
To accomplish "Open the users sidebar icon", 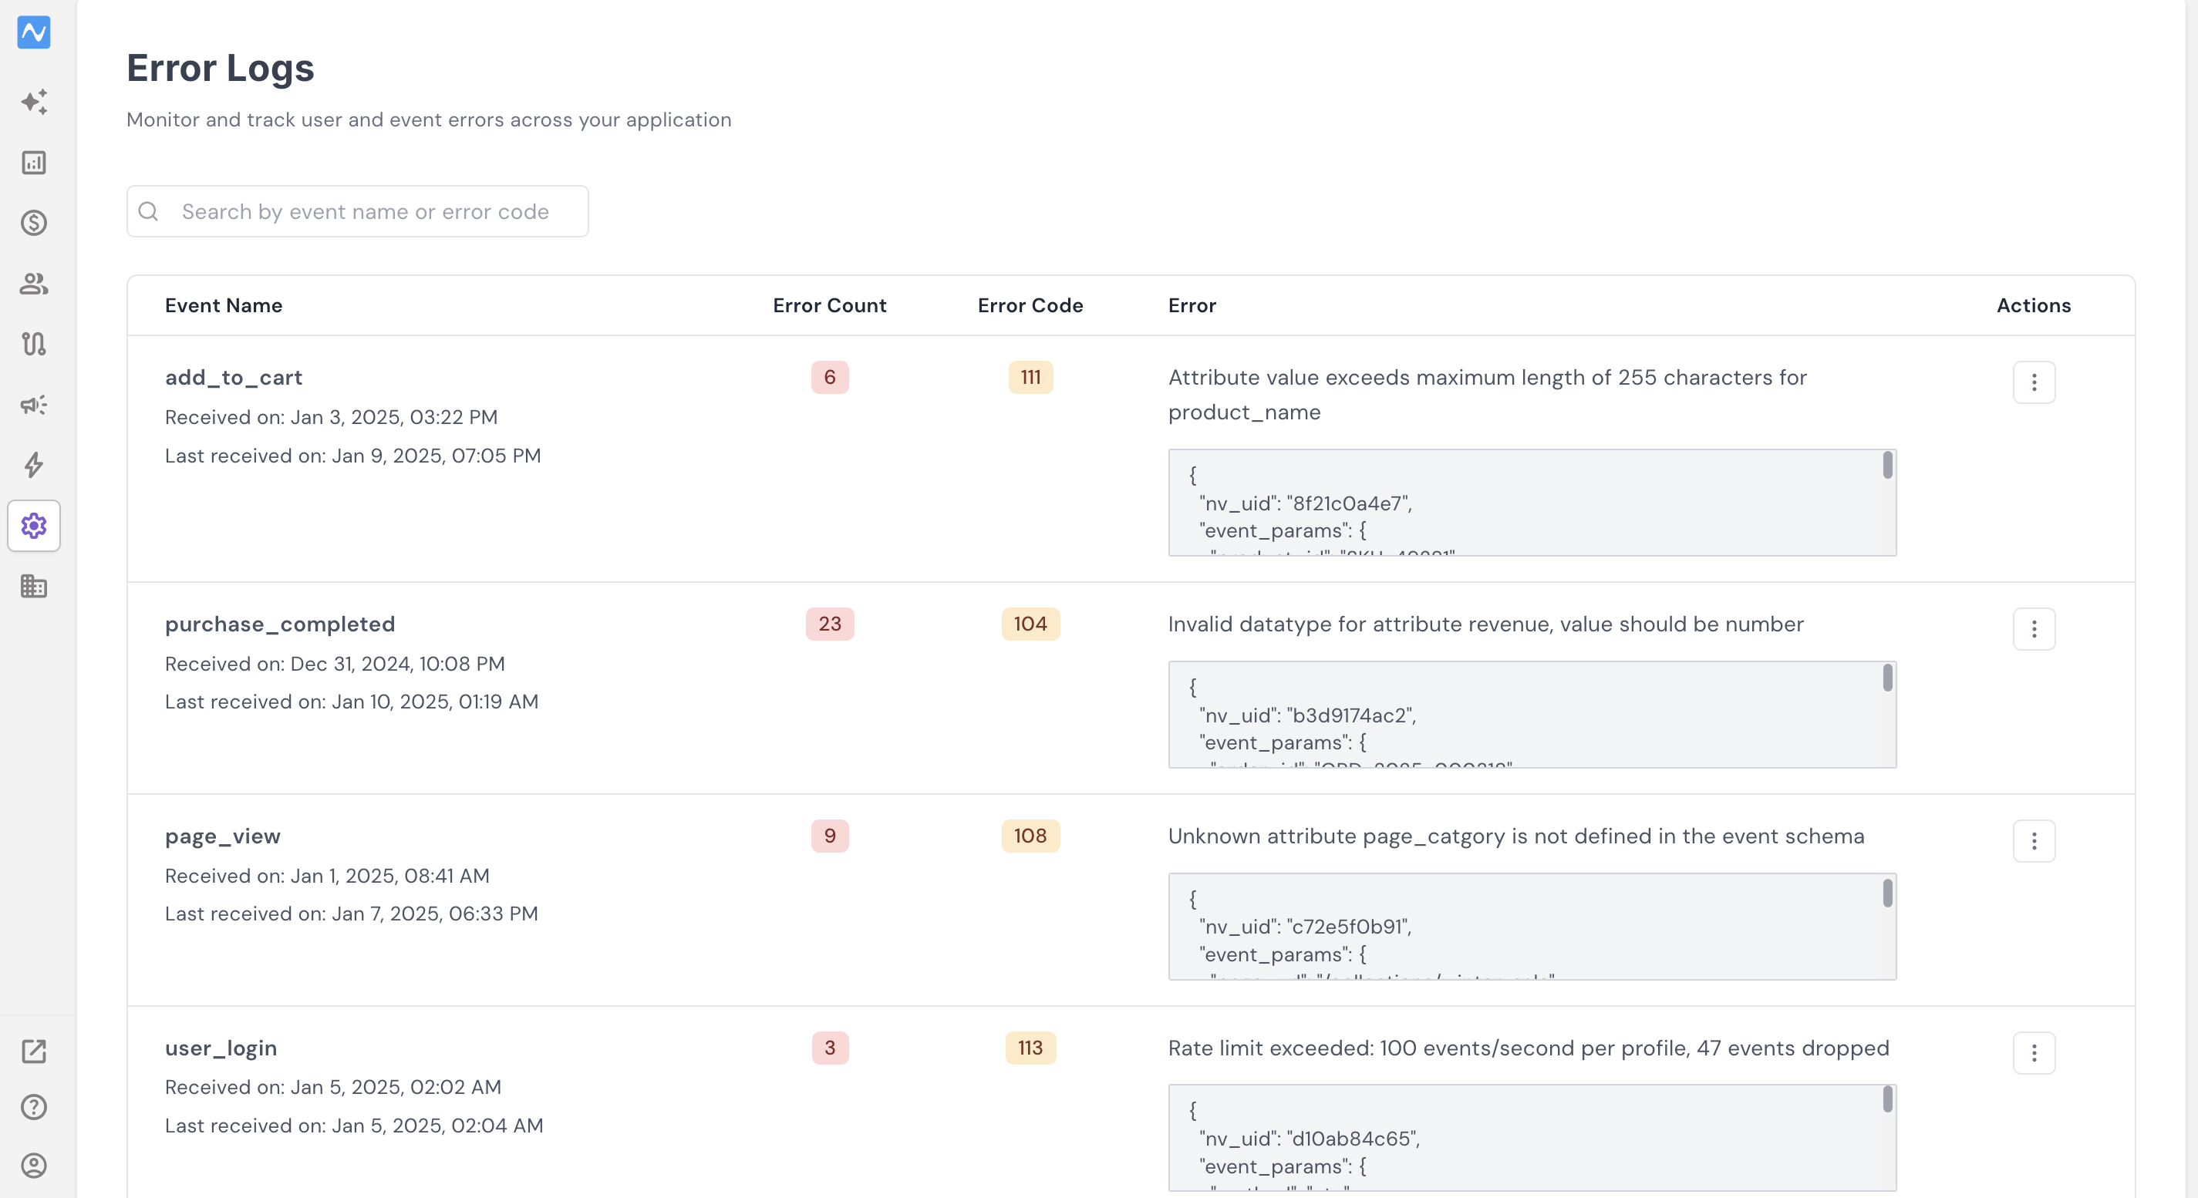I will pyautogui.click(x=34, y=283).
